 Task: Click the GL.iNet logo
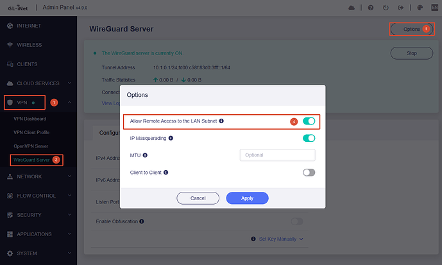click(18, 8)
